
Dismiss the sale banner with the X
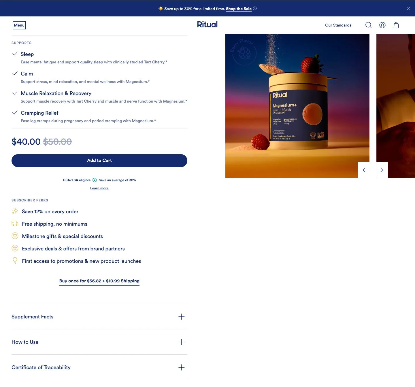coord(409,8)
